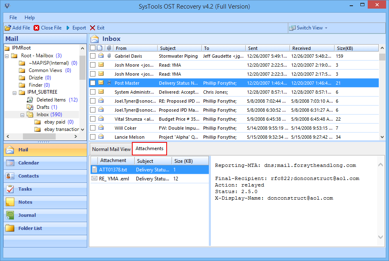Screen dimensions: 389x261
Task: Sort messages by the Size(KB) column header
Action: pos(356,48)
